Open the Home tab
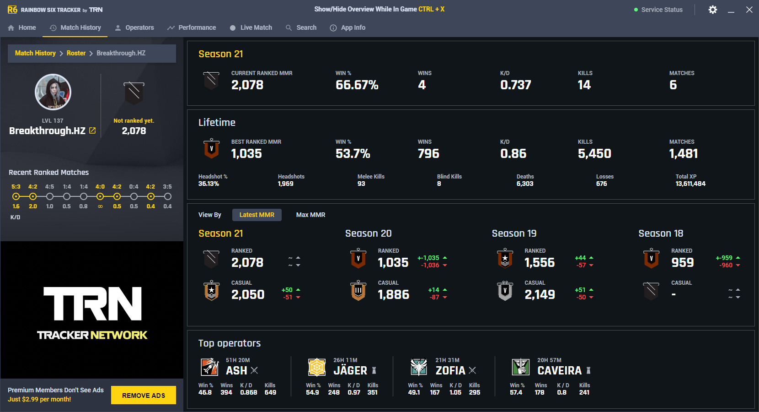 coord(21,27)
